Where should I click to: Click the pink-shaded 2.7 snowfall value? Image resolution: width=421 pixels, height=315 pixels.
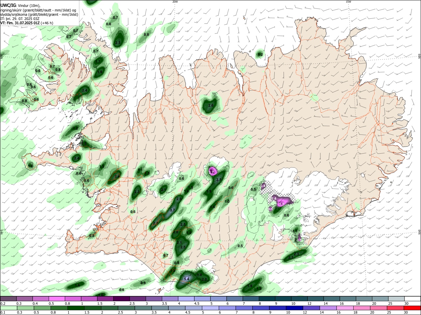click(x=211, y=172)
